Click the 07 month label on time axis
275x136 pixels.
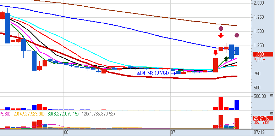(x=173, y=132)
